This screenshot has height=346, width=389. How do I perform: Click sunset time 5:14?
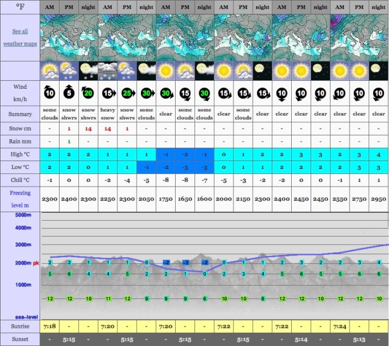point(301,339)
